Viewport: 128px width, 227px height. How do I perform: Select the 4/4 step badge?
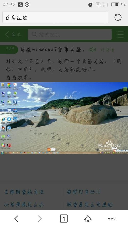point(9,49)
